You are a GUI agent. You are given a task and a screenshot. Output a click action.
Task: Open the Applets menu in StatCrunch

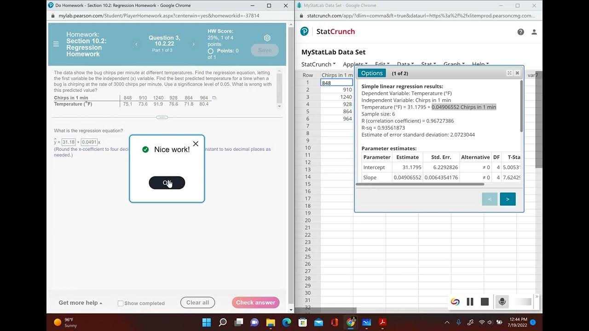point(355,64)
